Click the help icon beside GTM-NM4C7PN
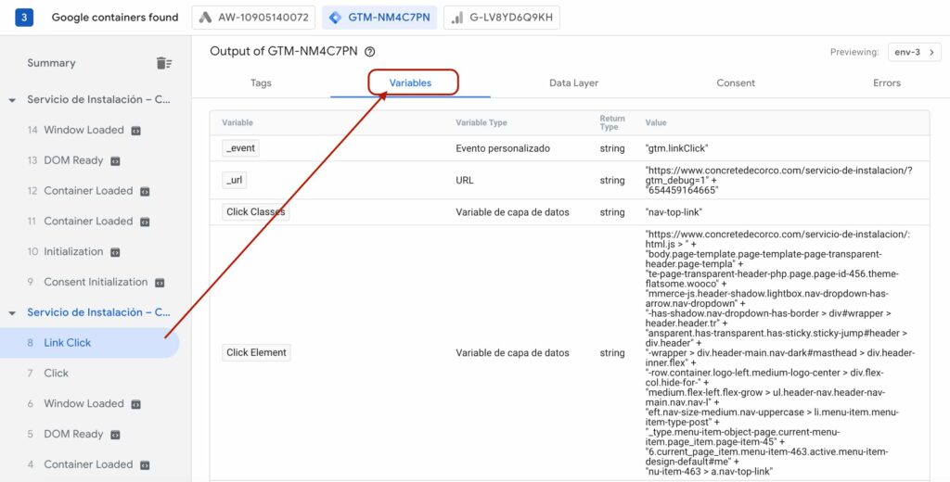 click(x=369, y=52)
